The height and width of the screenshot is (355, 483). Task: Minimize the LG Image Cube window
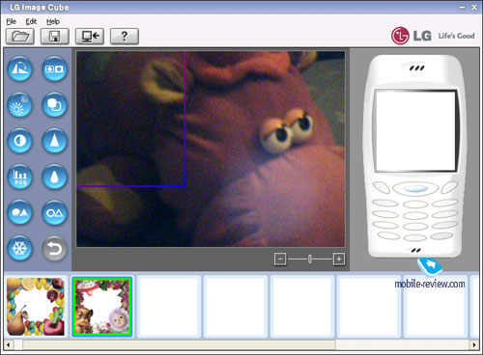[463, 7]
